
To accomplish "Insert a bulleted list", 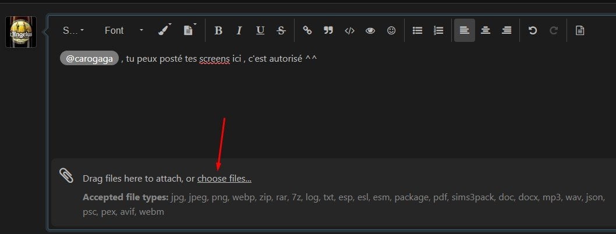I will [417, 30].
